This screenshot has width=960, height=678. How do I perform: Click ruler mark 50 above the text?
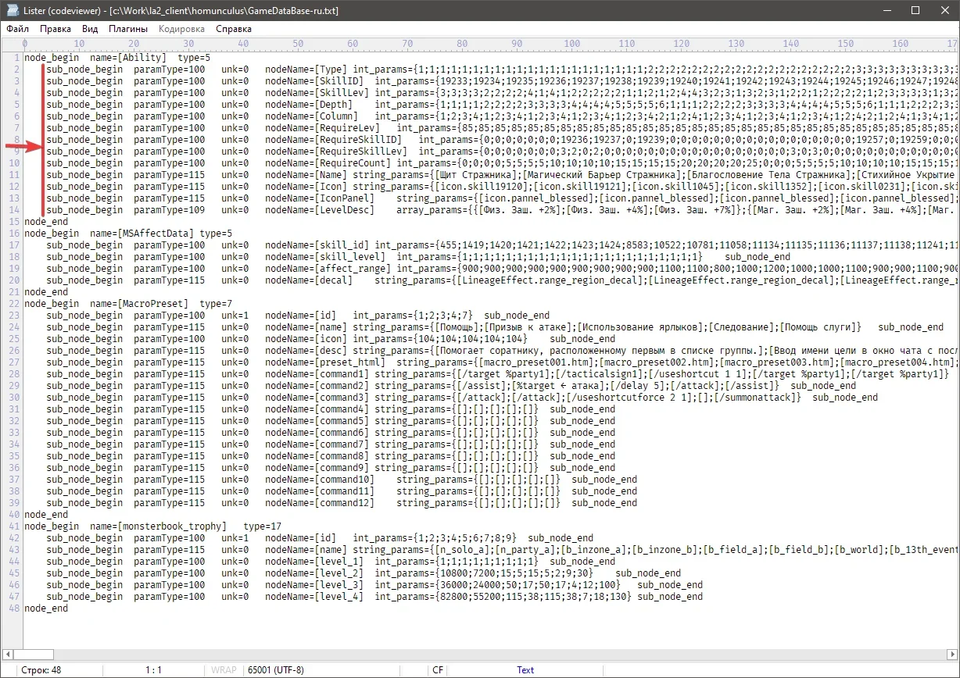298,44
